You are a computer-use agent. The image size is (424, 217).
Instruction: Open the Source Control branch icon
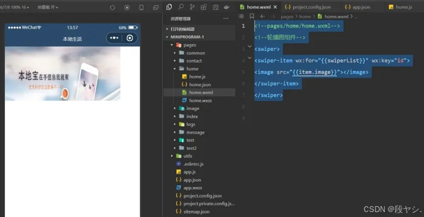pos(192,7)
